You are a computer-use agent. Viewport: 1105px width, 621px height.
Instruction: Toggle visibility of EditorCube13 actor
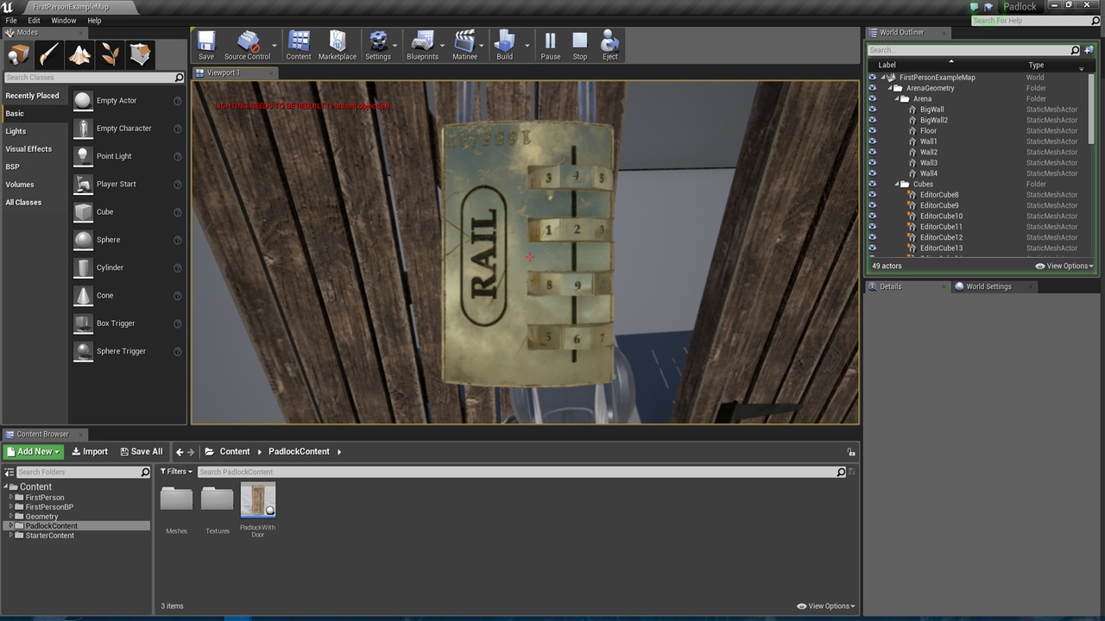[x=872, y=248]
